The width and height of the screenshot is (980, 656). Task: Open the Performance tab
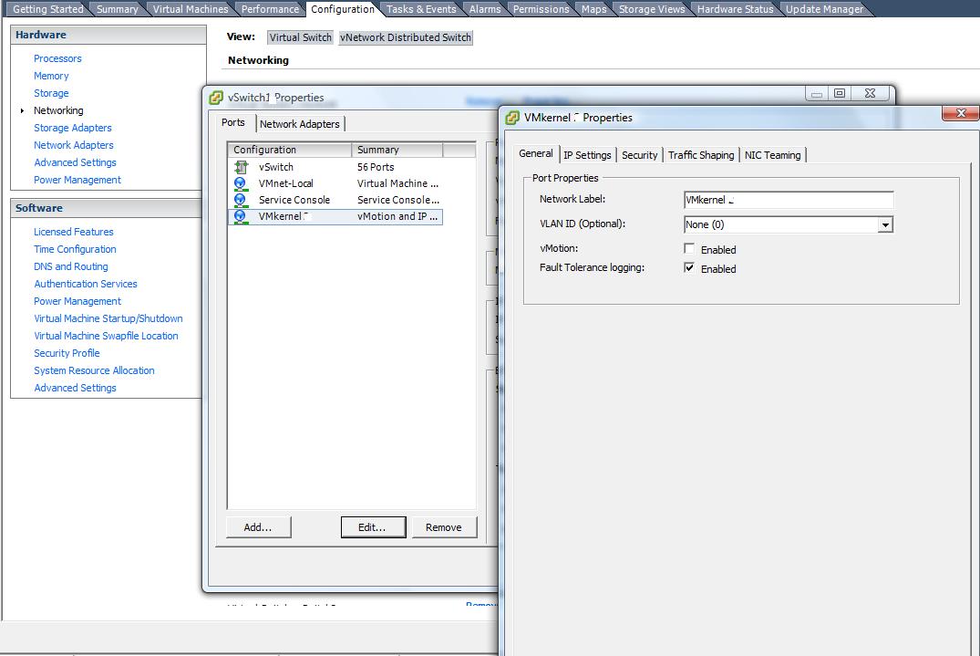pyautogui.click(x=270, y=9)
